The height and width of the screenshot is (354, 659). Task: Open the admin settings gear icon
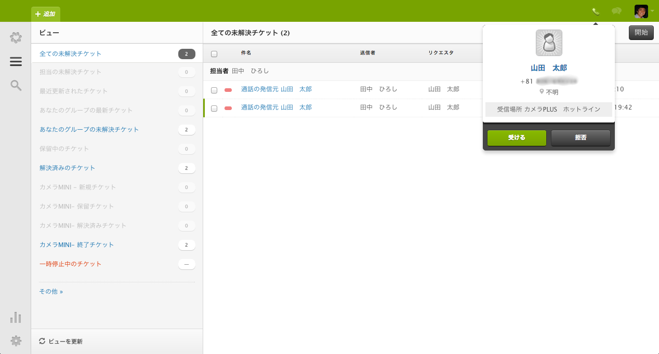pos(16,341)
